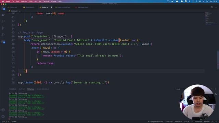Click the Prettier status bar item
The image size is (219, 123).
pos(207,122)
